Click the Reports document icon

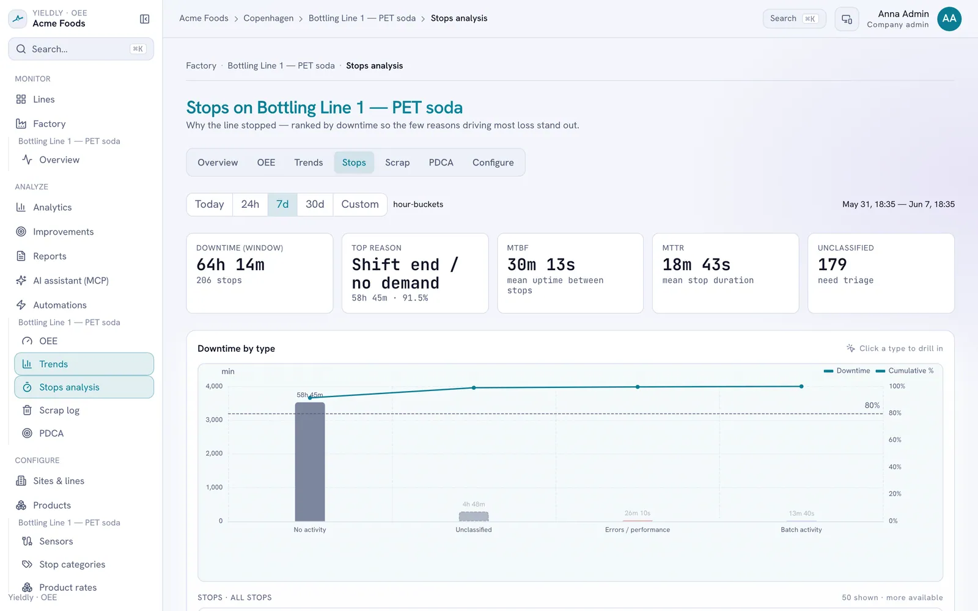[21, 256]
